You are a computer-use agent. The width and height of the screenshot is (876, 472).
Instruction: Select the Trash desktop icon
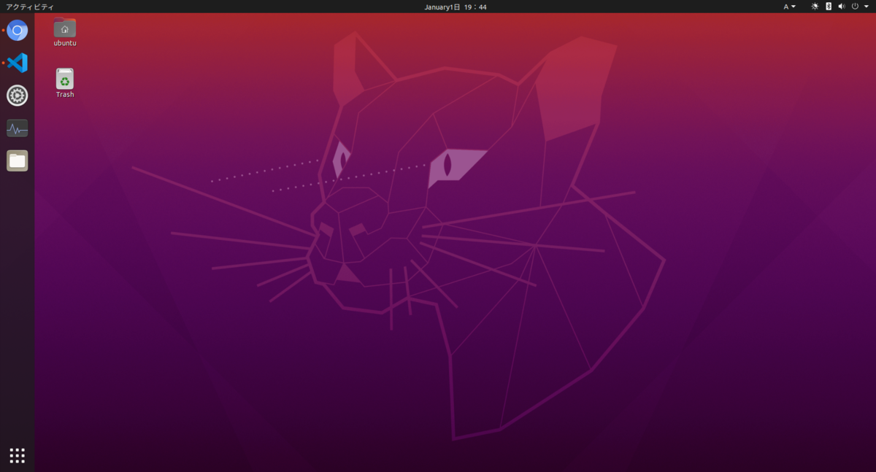coord(65,79)
